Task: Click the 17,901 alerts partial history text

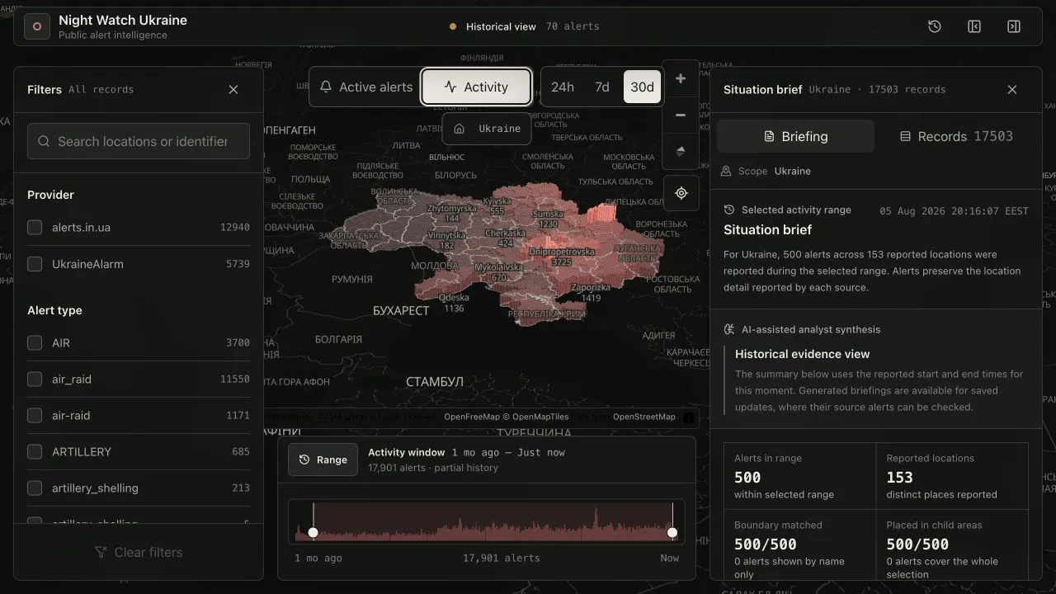Action: (x=433, y=468)
